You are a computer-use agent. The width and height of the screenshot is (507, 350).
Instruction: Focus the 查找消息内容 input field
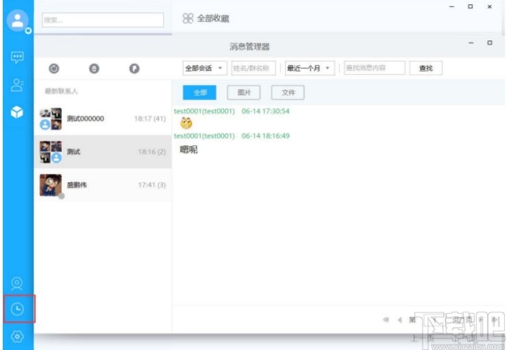tap(375, 68)
